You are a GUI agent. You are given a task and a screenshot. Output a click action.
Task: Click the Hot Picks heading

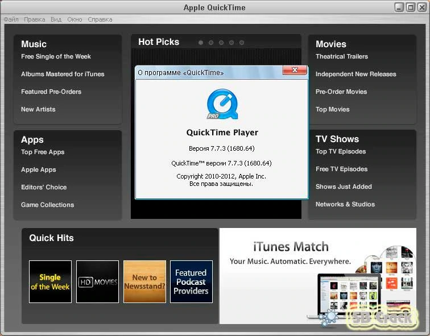159,42
